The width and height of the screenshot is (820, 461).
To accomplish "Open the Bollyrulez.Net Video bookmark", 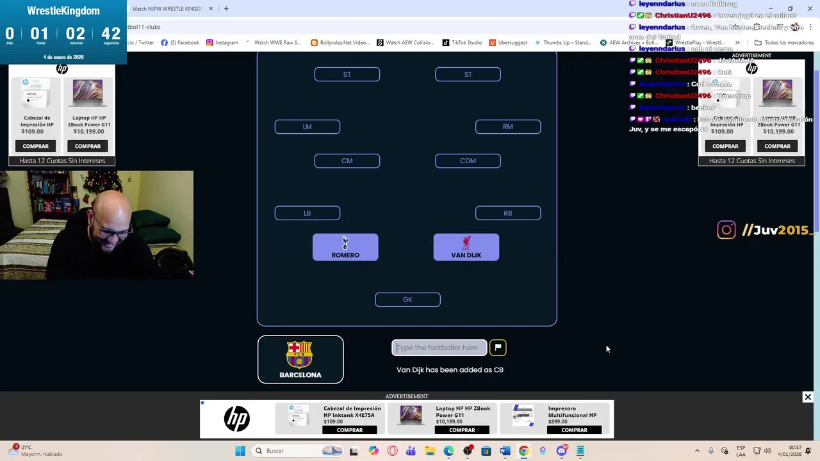I will tap(340, 43).
